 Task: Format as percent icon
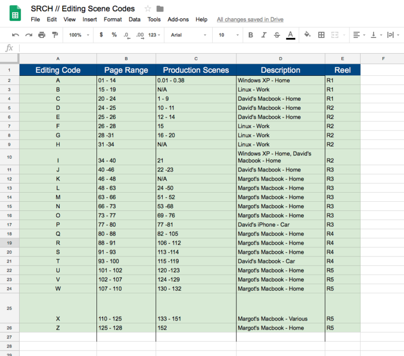(114, 34)
